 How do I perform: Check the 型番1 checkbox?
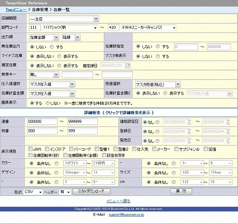(x=96, y=149)
